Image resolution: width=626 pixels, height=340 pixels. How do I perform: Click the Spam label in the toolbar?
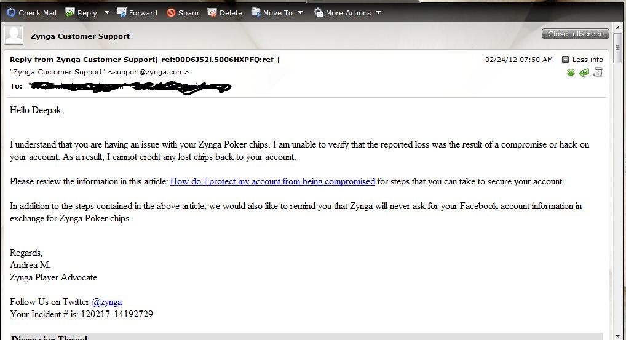tap(188, 13)
